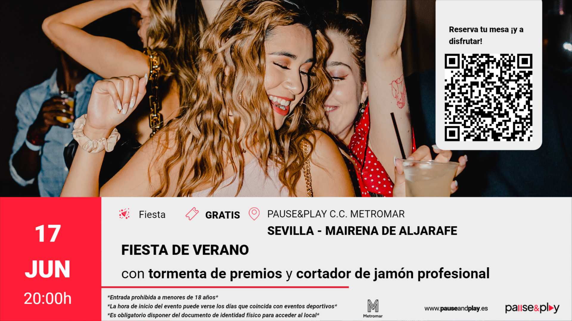
Task: Click the under-18 entry prohibition notice
Action: click(163, 297)
